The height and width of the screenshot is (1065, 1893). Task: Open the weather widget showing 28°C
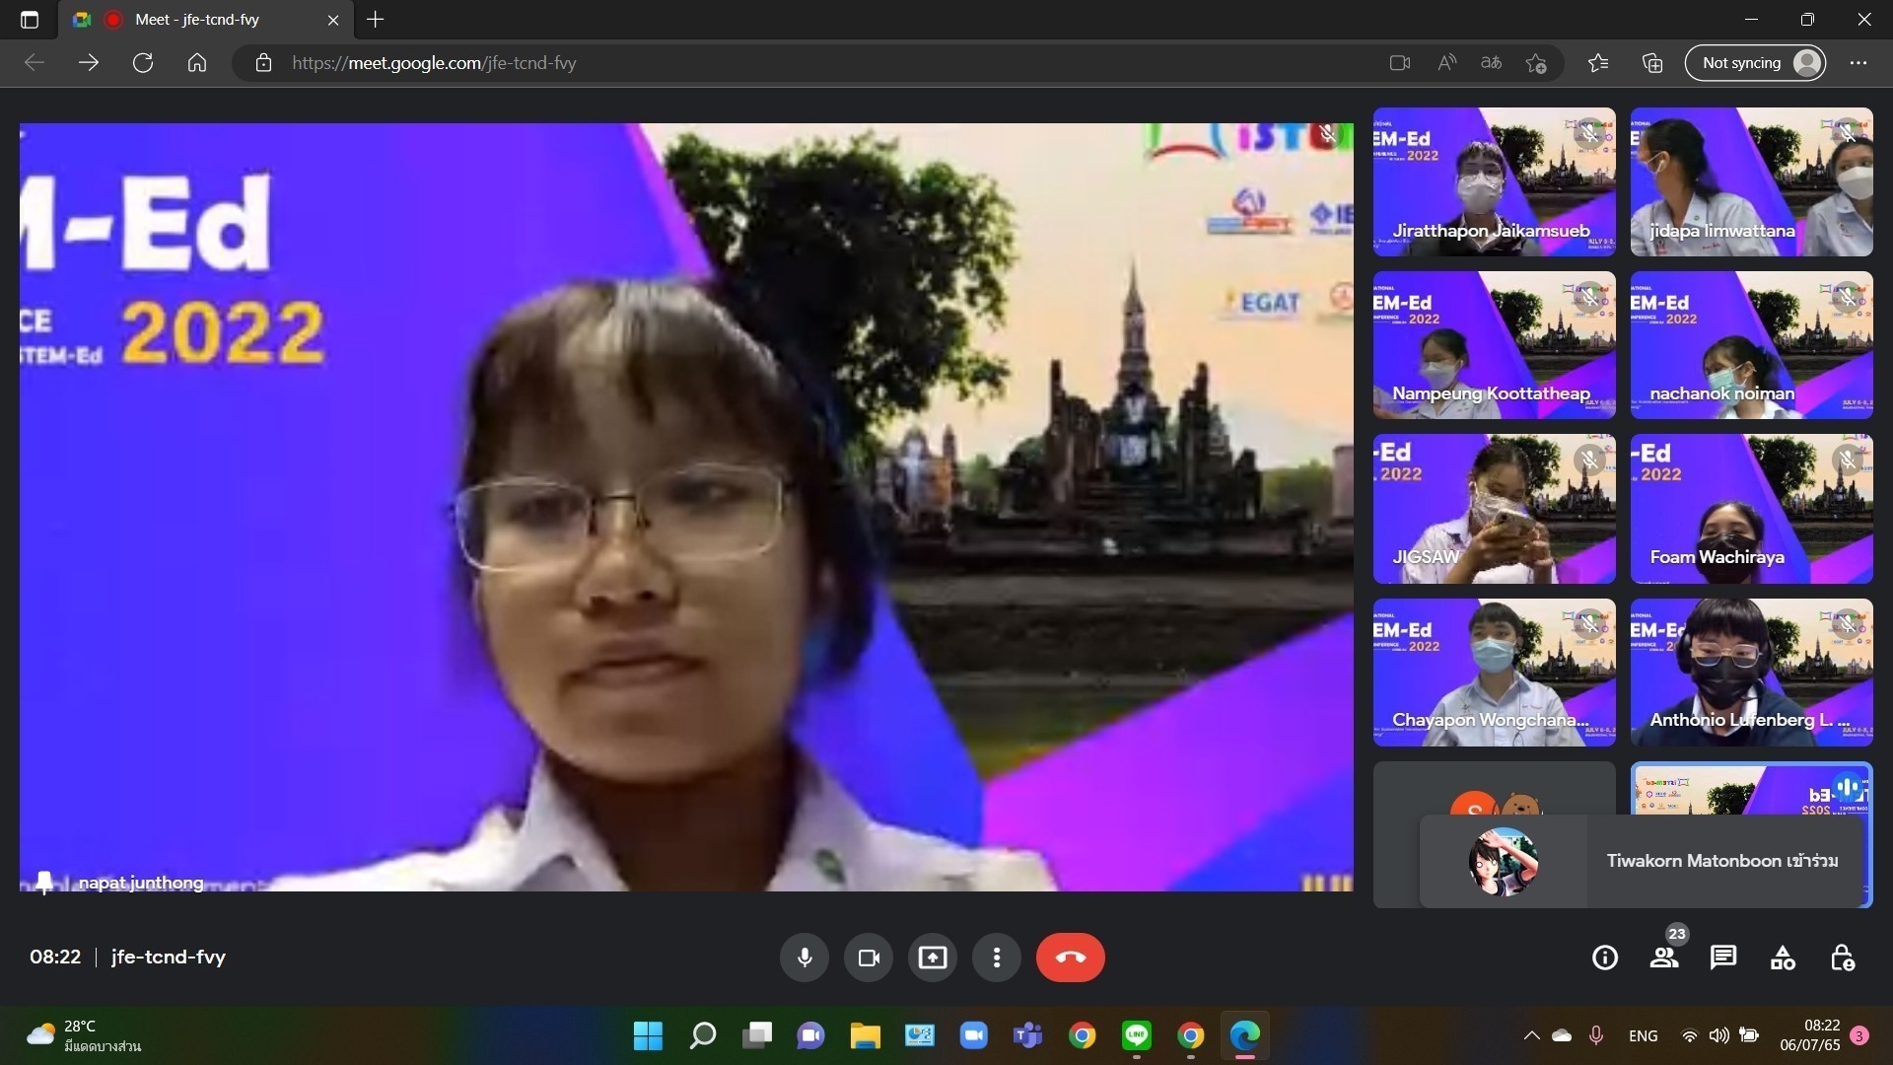[84, 1035]
